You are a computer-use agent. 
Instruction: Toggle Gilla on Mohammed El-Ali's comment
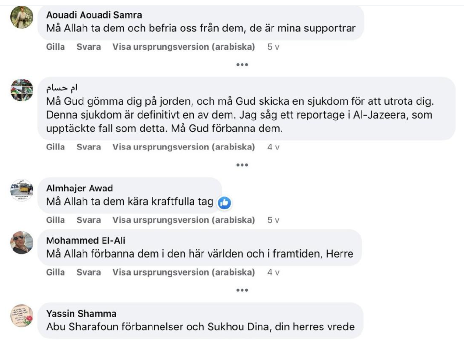click(x=55, y=272)
